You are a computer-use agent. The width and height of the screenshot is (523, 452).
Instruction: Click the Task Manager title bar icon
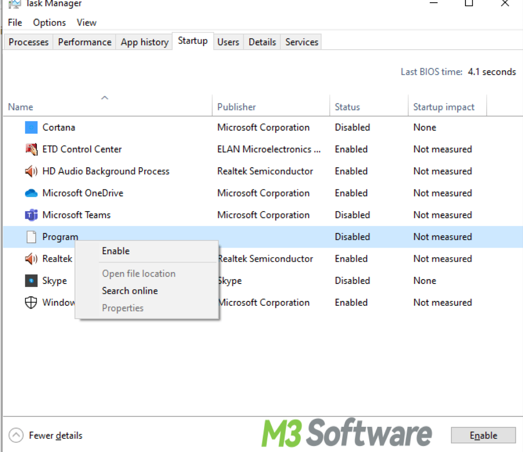coord(14,4)
